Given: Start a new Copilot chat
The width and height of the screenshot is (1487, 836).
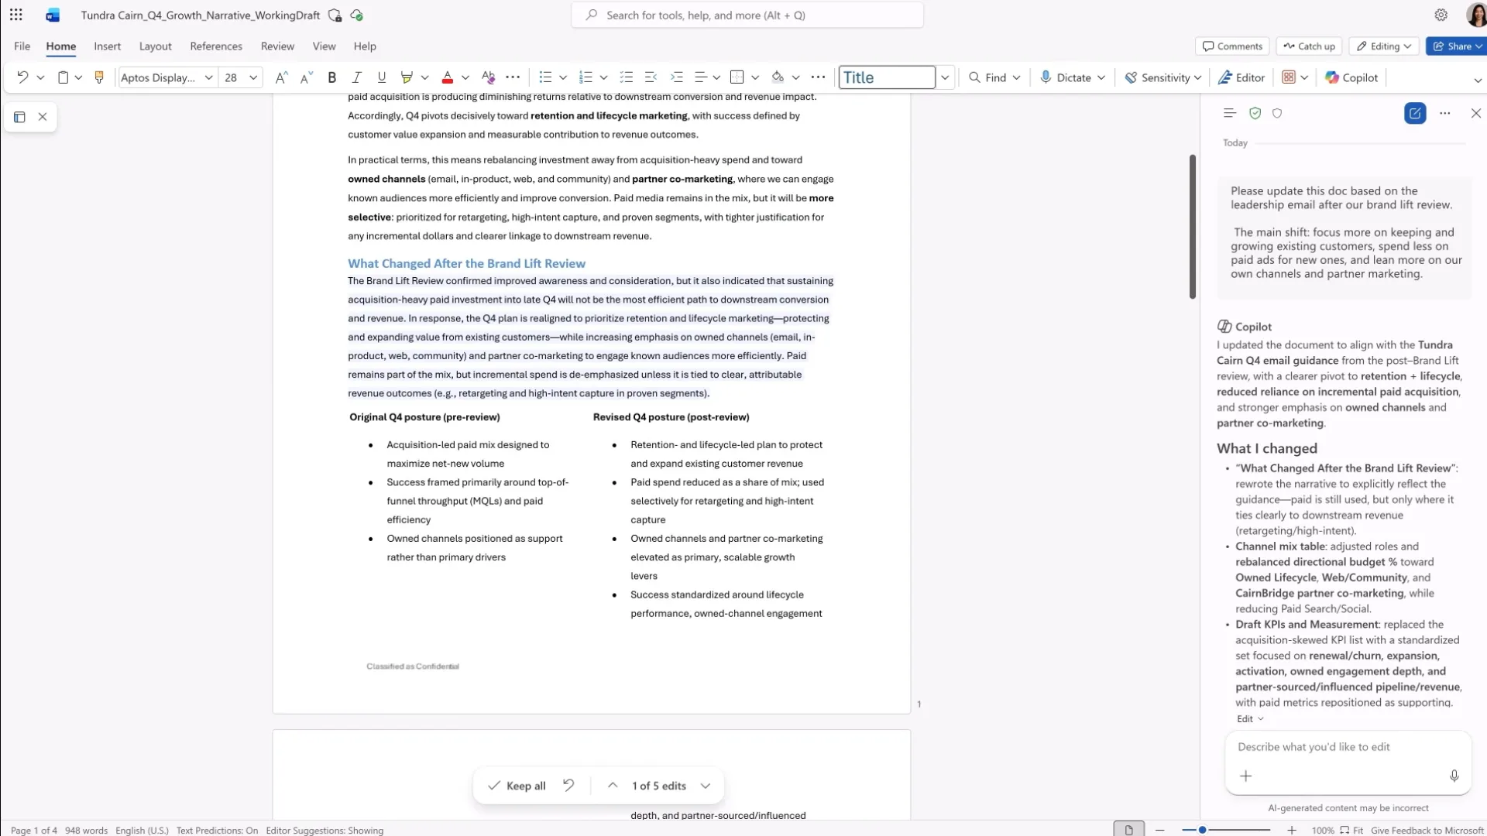Looking at the screenshot, I should coord(1416,113).
